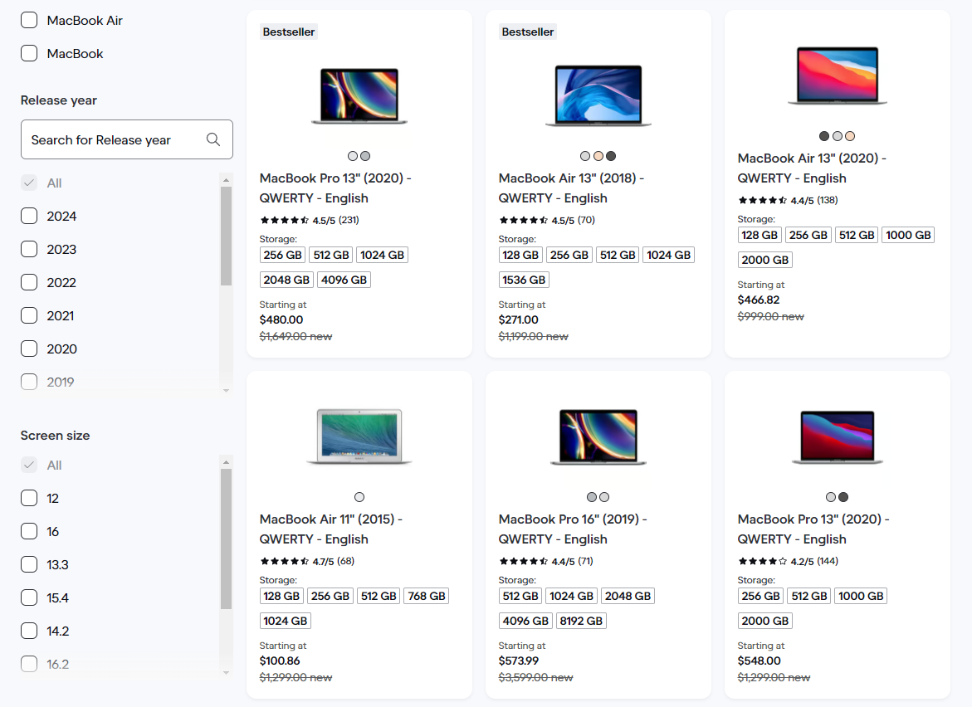This screenshot has width=972, height=707.
Task: Select 1536 GB storage on MacBook Air 13" (2018)
Action: pos(524,280)
